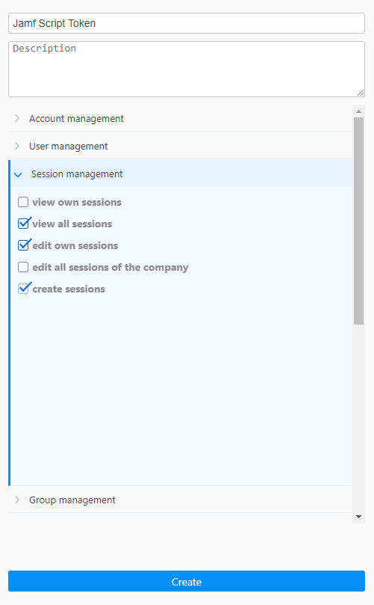This screenshot has width=374, height=605.
Task: Focus the Jamf Script Token name field
Action: (187, 23)
